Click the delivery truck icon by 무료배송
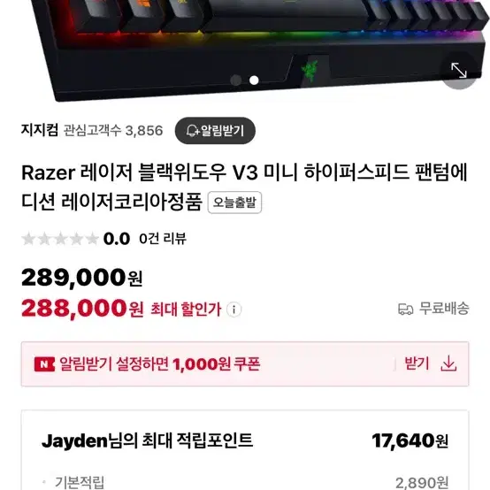The width and height of the screenshot is (490, 490). 406,309
